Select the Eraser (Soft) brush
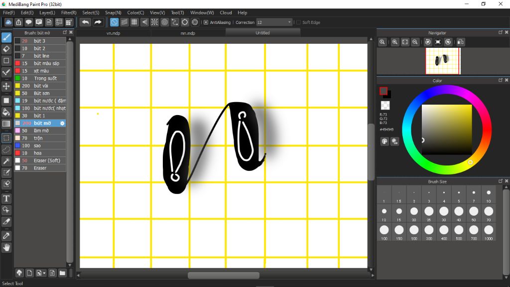The height and width of the screenshot is (287, 510). pyautogui.click(x=40, y=161)
